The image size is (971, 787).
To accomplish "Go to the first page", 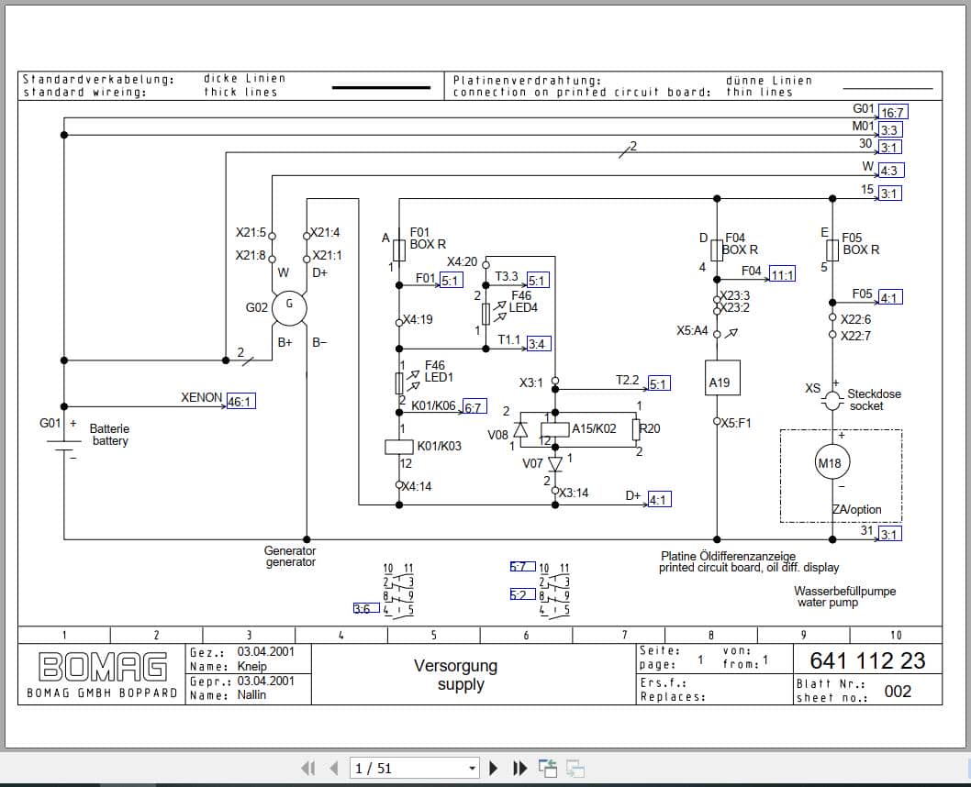I will (x=307, y=769).
